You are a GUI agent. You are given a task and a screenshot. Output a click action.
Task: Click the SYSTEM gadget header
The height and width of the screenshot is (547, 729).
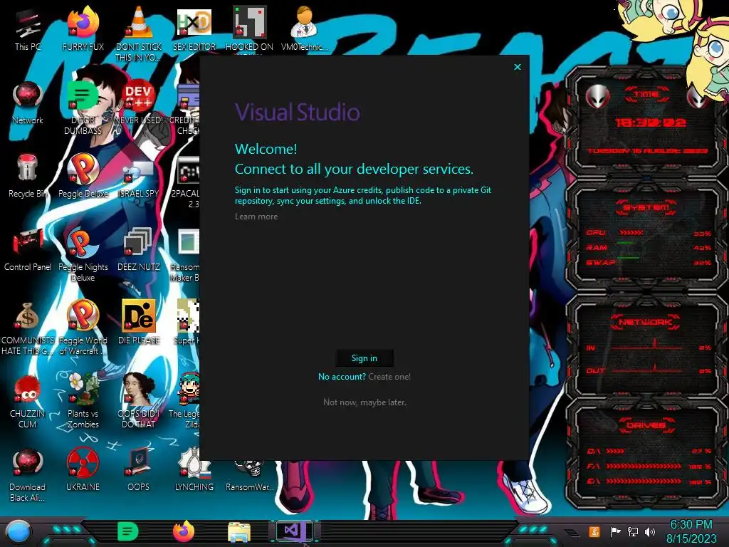coord(646,207)
